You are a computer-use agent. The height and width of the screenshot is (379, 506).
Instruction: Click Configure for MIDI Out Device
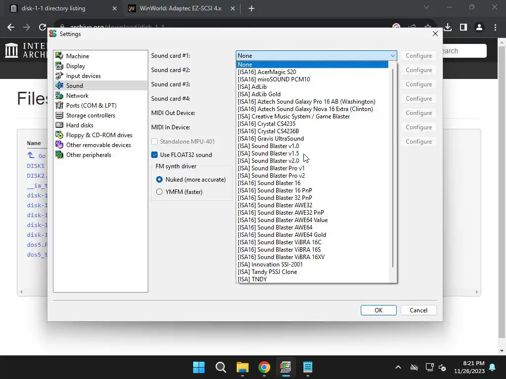(419, 113)
